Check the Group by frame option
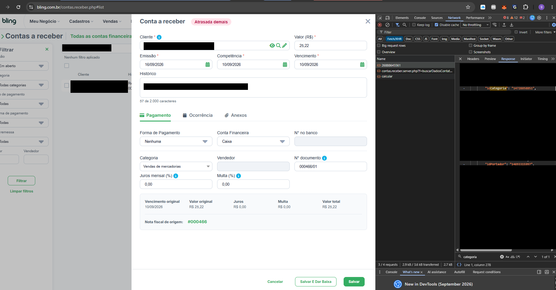Image resolution: width=556 pixels, height=290 pixels. click(470, 46)
